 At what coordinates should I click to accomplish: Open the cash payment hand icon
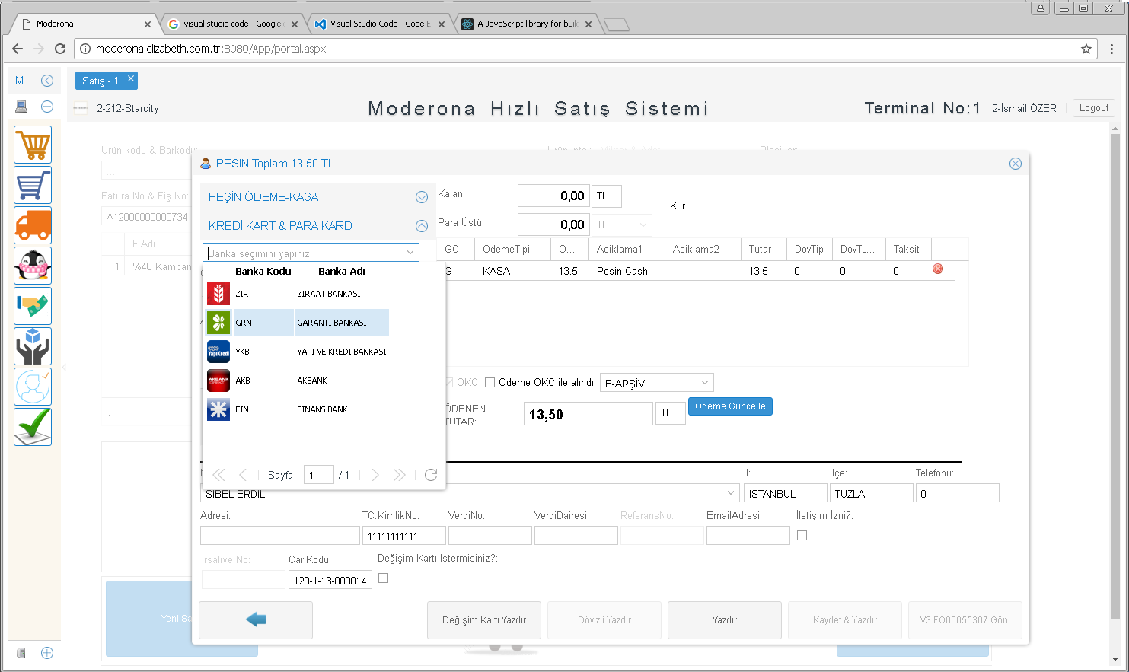pyautogui.click(x=33, y=306)
